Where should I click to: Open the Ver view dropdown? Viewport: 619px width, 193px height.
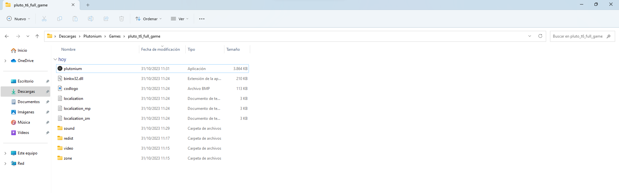coord(180,19)
